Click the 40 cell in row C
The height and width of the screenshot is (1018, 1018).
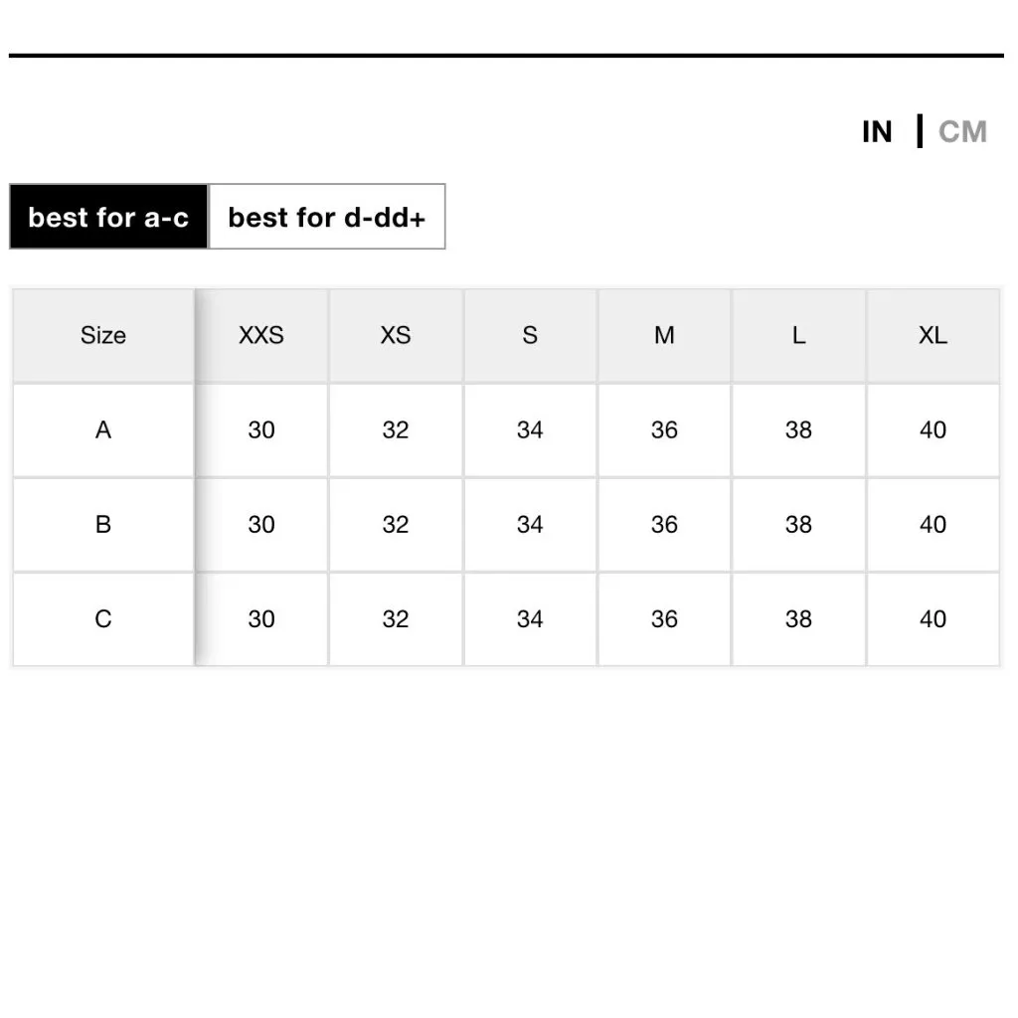pyautogui.click(x=933, y=619)
